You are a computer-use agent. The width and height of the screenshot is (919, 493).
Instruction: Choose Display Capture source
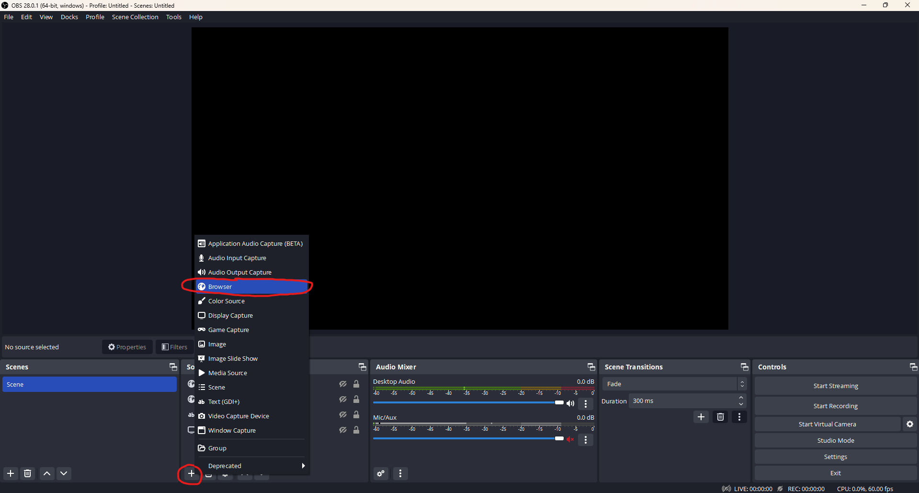click(x=251, y=315)
